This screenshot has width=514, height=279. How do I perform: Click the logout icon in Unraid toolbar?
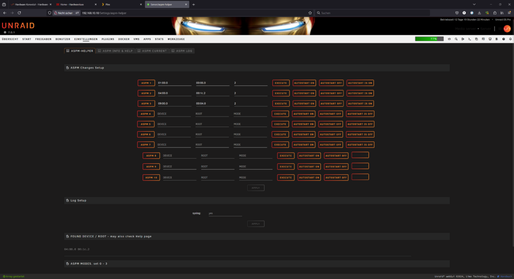(463, 39)
